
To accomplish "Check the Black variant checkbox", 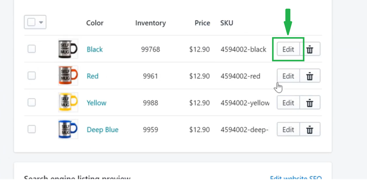I will tap(32, 49).
